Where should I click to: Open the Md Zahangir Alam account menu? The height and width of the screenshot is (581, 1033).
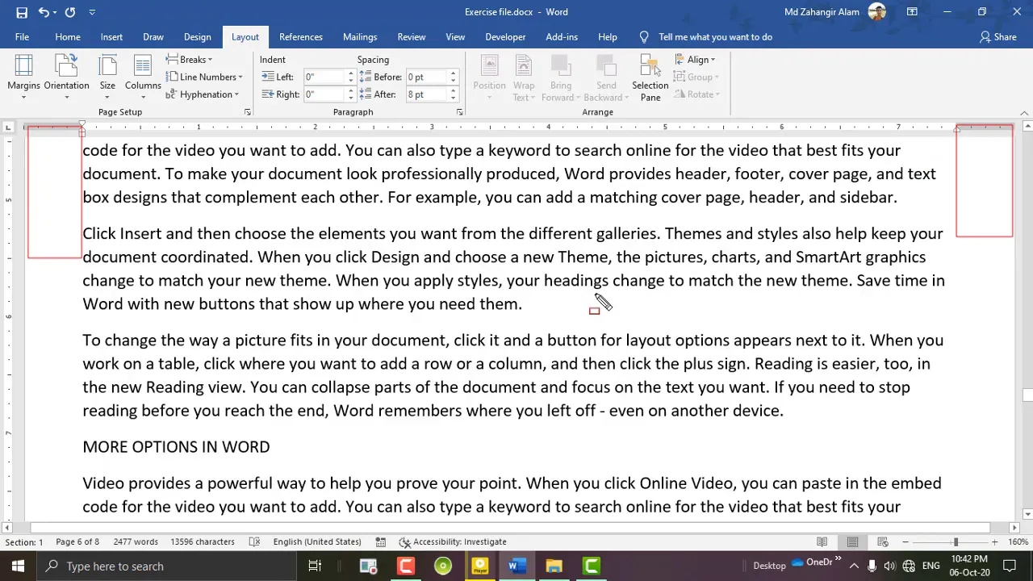click(834, 12)
